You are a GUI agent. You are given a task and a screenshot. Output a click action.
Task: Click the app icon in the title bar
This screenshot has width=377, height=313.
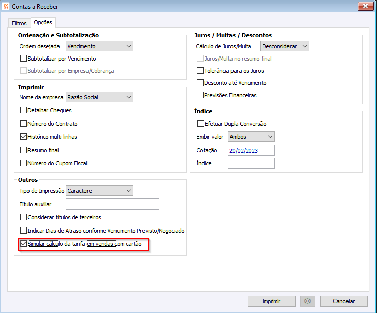coord(6,6)
